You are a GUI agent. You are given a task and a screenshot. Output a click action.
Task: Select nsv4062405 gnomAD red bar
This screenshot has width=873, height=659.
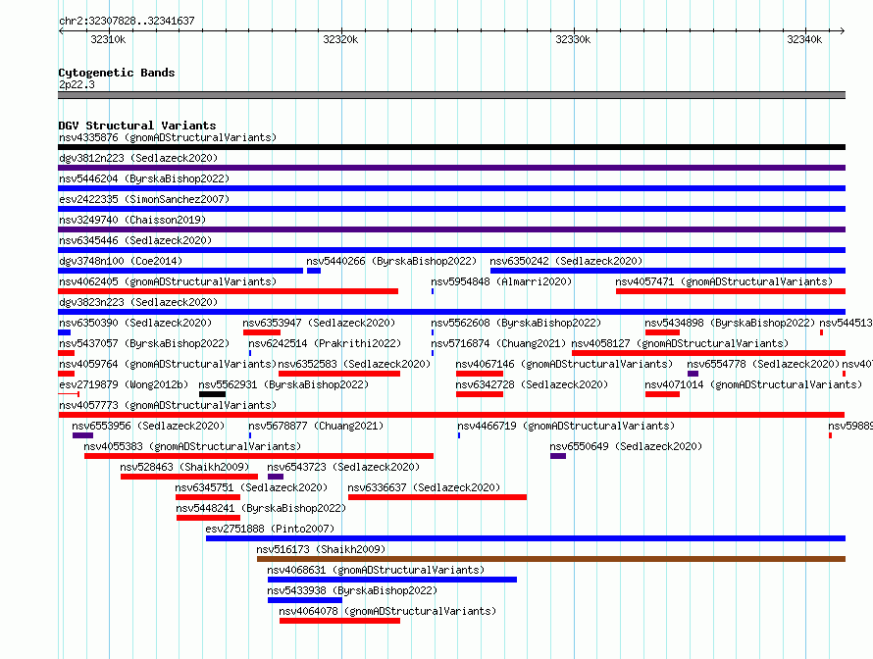point(229,291)
